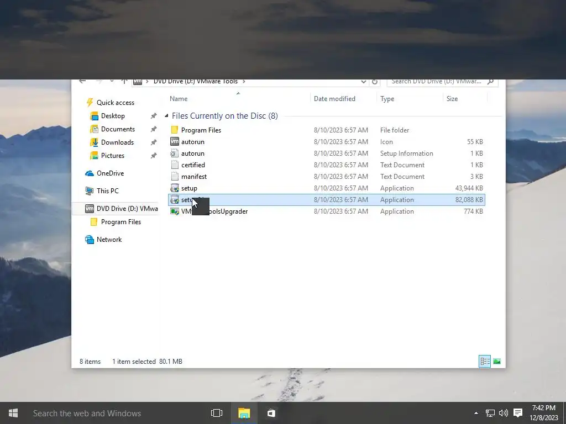This screenshot has height=424, width=566.
Task: Select Network in the navigation pane
Action: (x=109, y=240)
